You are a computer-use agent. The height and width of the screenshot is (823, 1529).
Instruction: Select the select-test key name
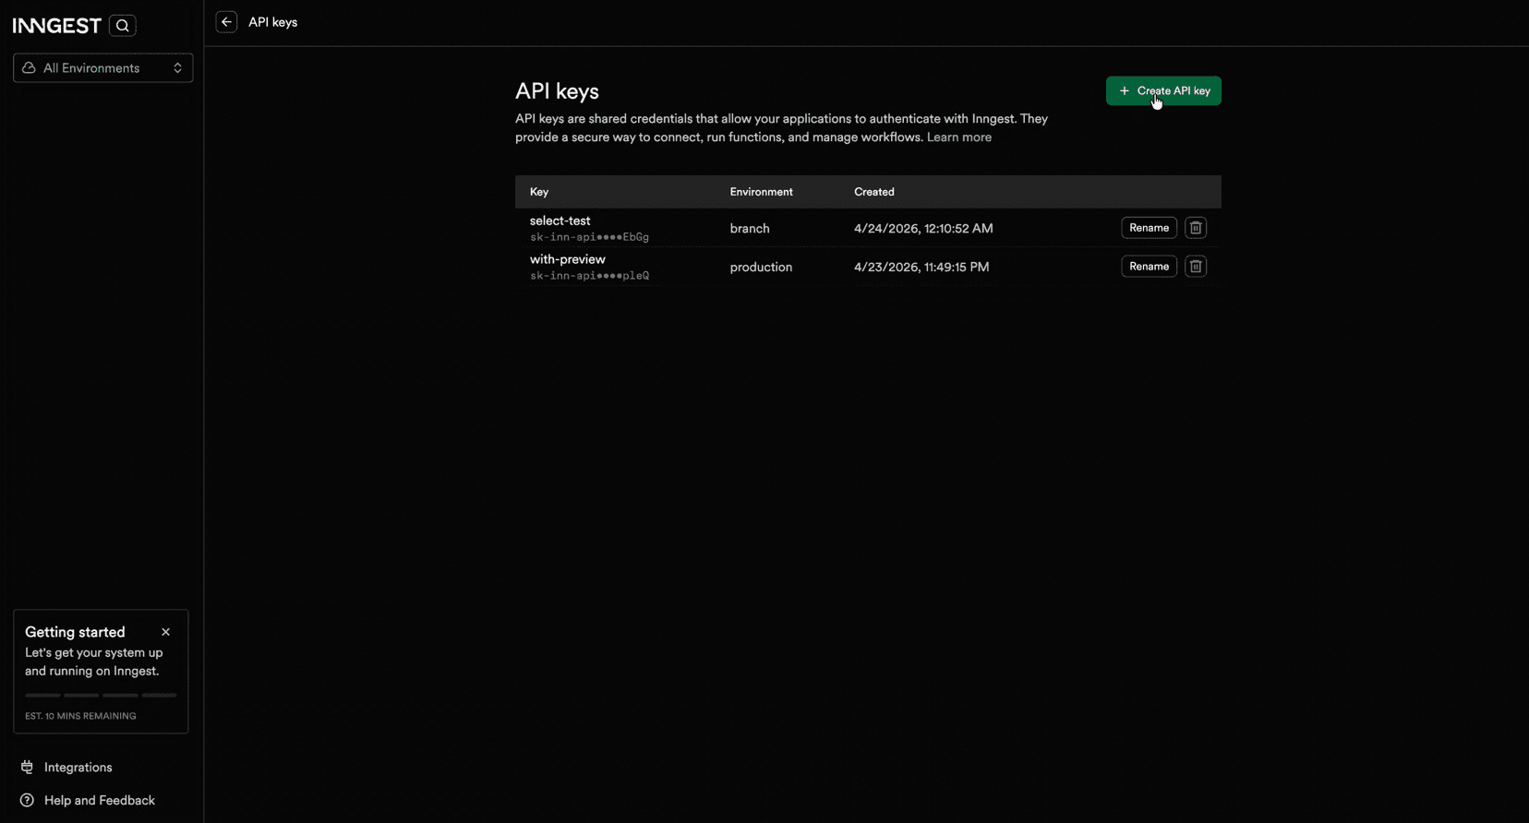point(560,221)
